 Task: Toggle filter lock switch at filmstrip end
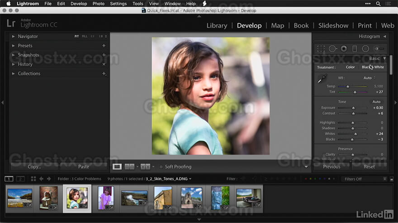pyautogui.click(x=392, y=179)
